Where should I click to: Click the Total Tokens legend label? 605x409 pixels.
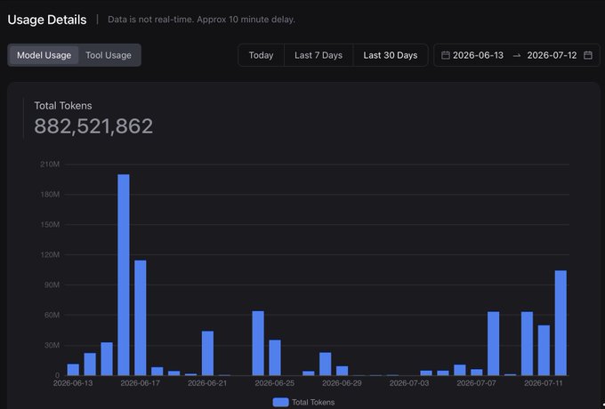313,403
